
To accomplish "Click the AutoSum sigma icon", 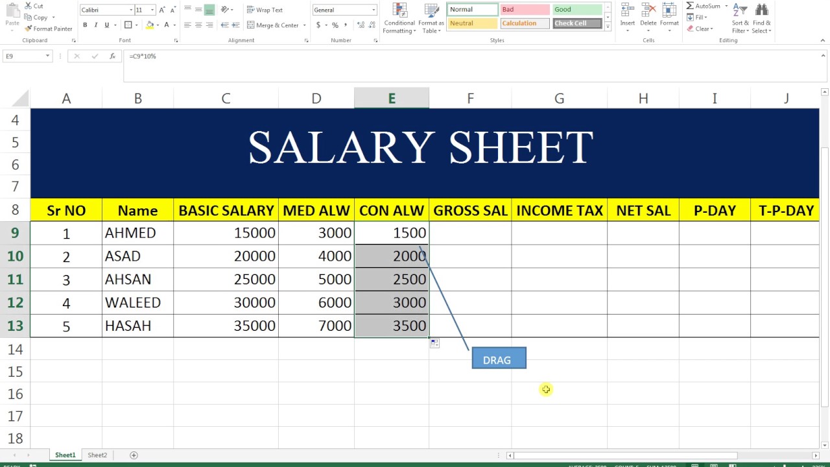I will pyautogui.click(x=690, y=6).
